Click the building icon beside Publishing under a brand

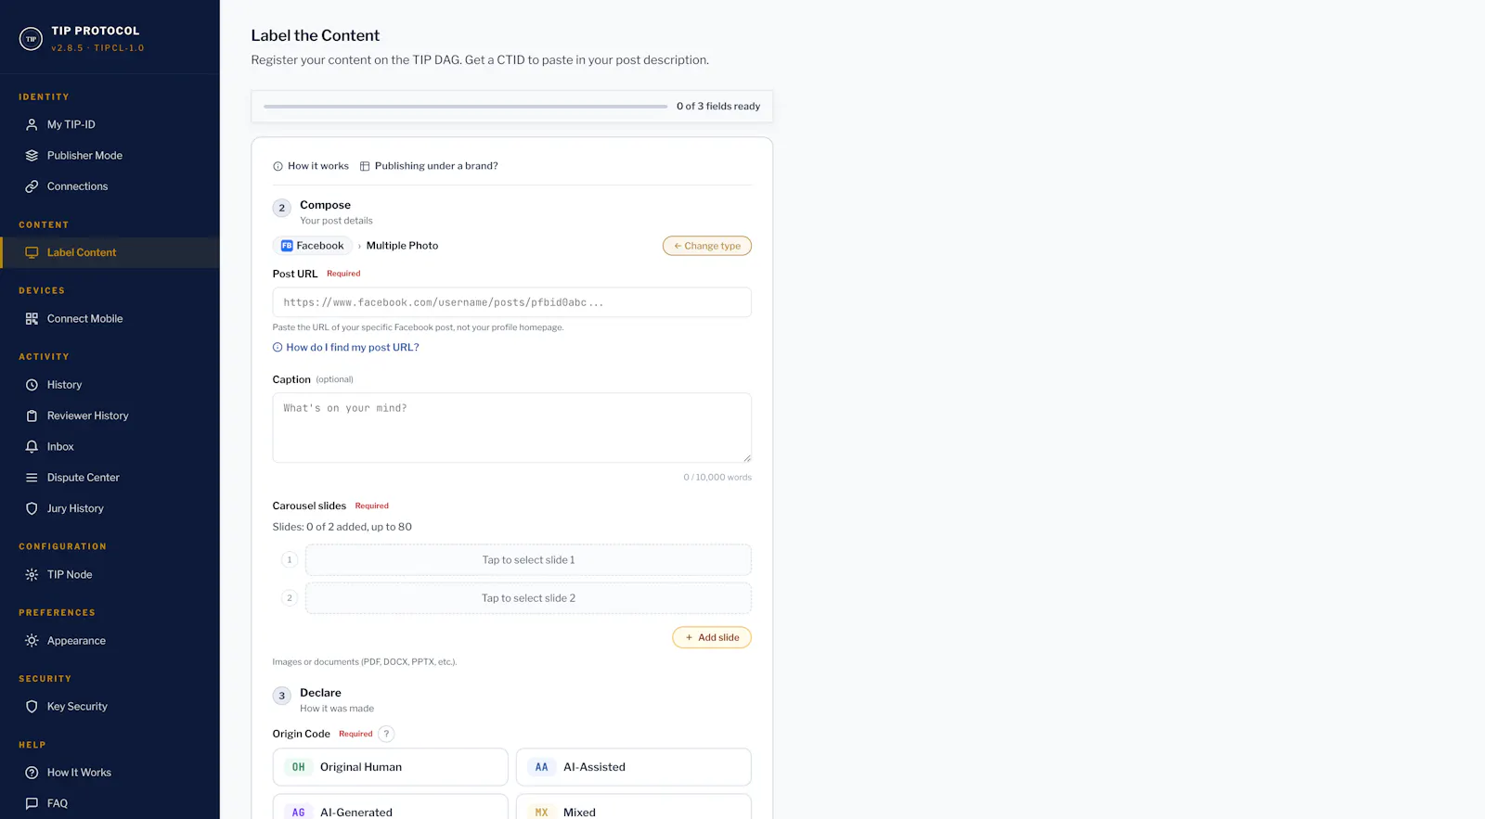point(365,167)
